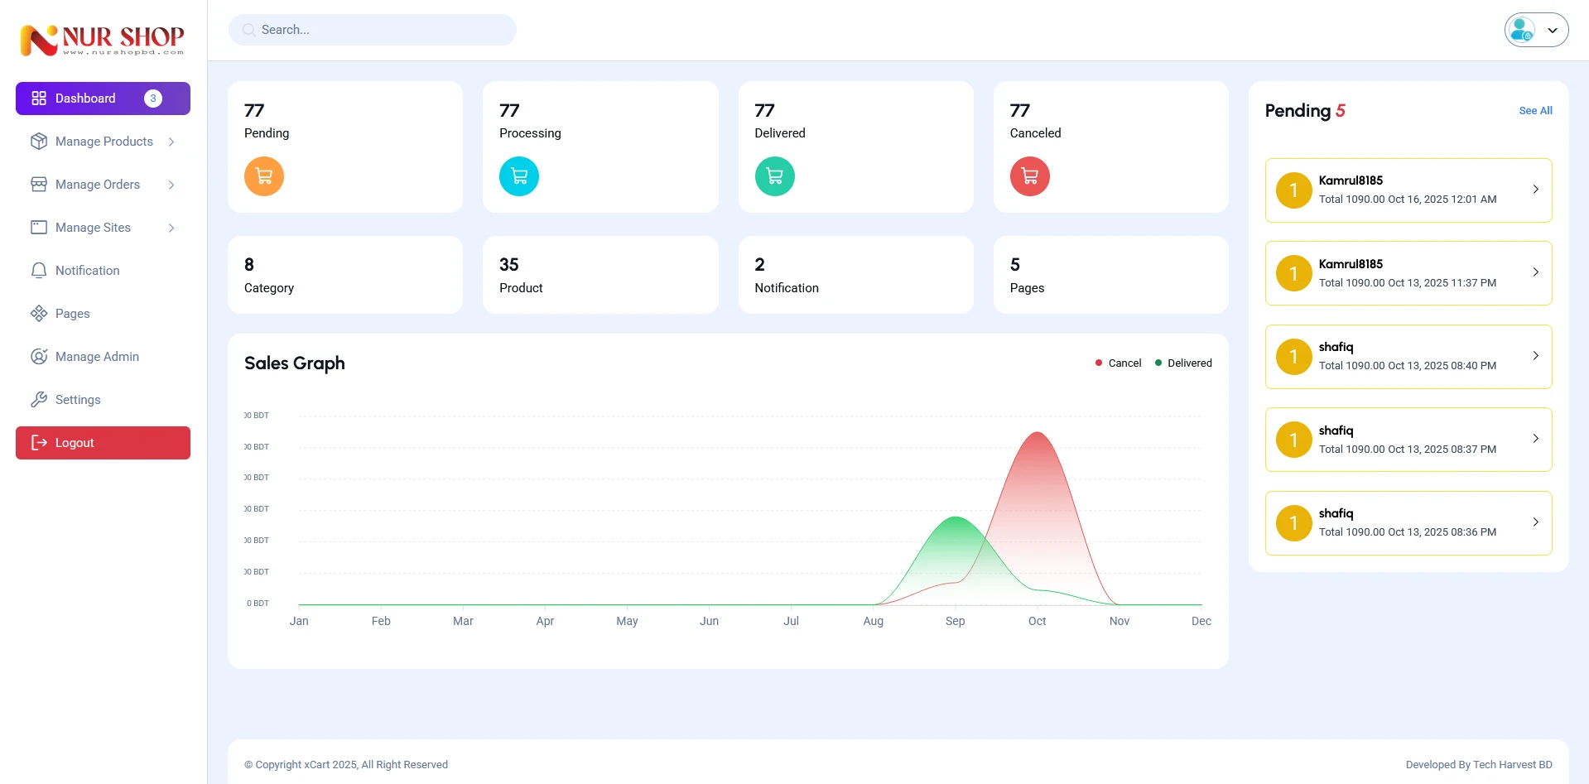This screenshot has height=784, width=1589.
Task: Toggle the Cancel series in chart legend
Action: 1118,363
